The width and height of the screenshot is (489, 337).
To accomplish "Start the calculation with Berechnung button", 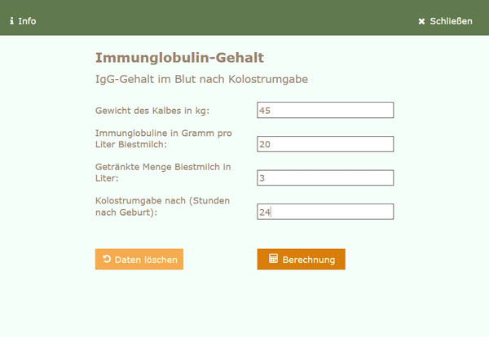I will point(302,259).
